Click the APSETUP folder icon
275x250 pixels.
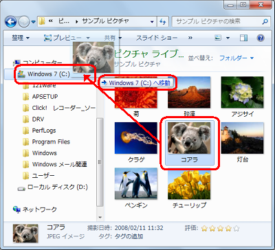tap(26, 97)
